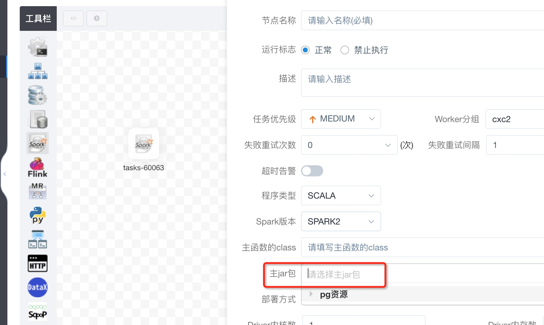Select the Sub-process task icon
544x325 pixels.
[x=38, y=71]
